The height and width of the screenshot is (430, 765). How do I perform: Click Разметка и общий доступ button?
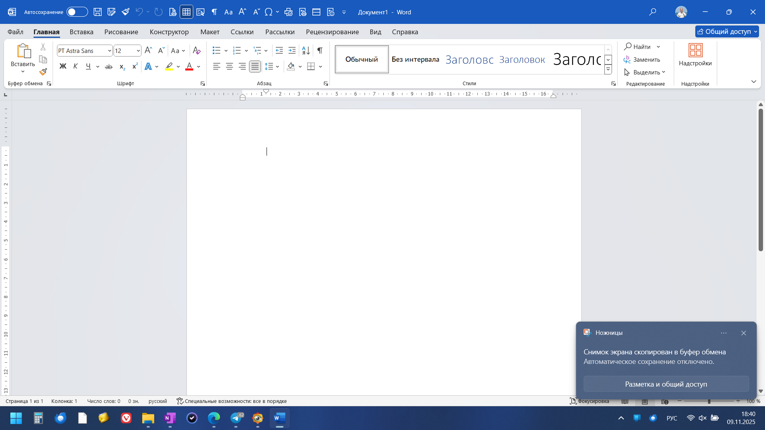[x=666, y=384]
